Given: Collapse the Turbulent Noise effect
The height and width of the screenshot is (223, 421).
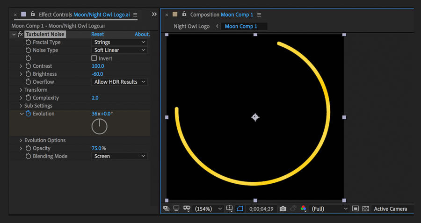Looking at the screenshot, I should pyautogui.click(x=14, y=34).
